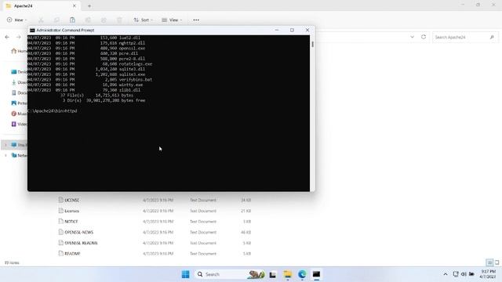Open Music in the navigation pane
Viewport: 502px width, 282px height.
[19, 114]
